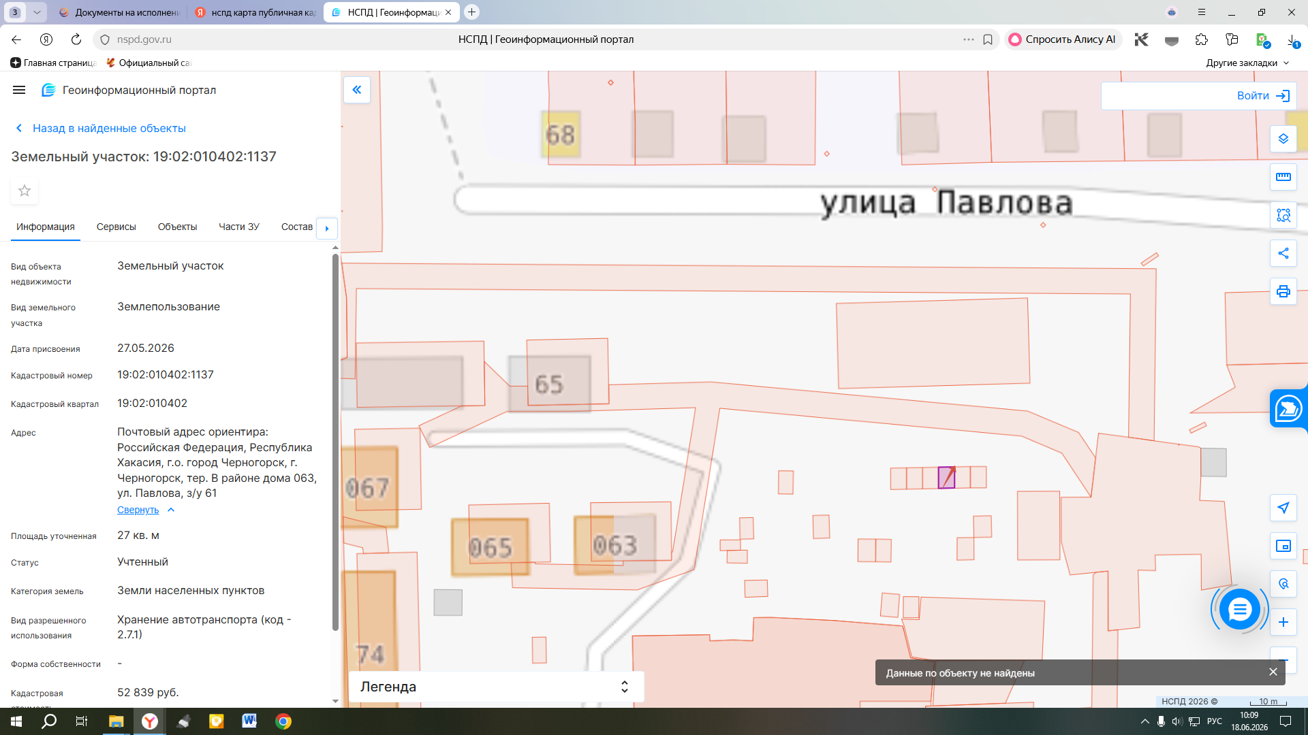Screen dimensions: 1308x735
Task: Click the Свернуть link under the address
Action: coord(138,510)
